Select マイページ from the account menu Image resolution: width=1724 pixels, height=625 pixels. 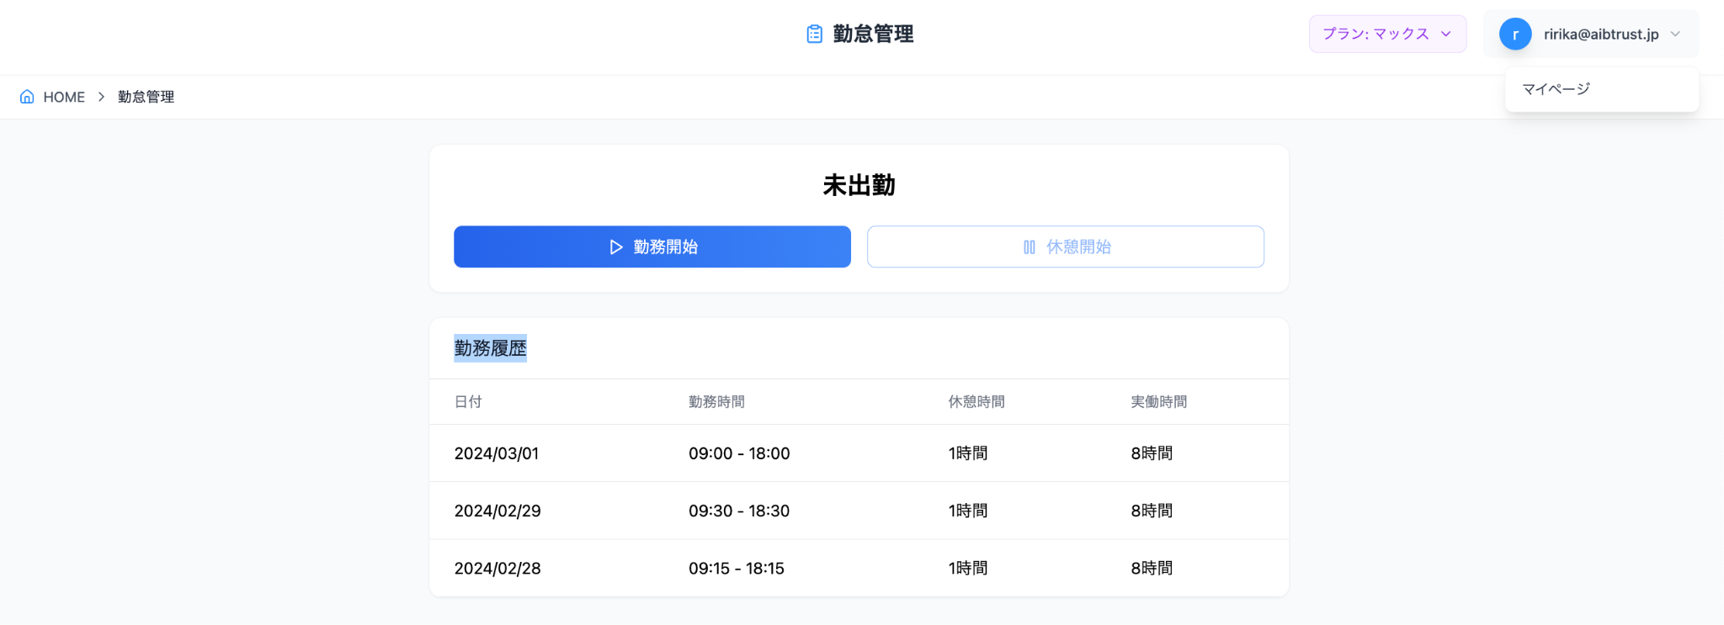pyautogui.click(x=1556, y=89)
